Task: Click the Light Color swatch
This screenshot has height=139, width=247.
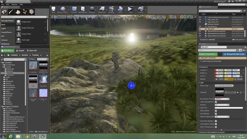Action: point(229,108)
